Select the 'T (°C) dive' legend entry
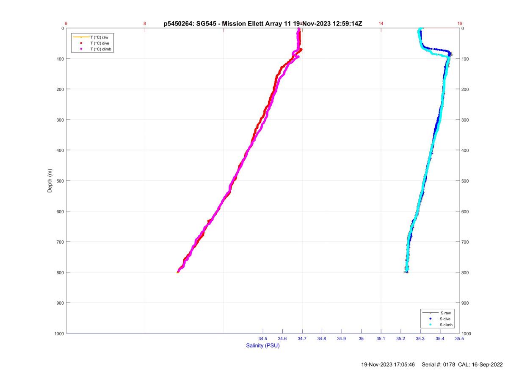This screenshot has height=375, width=508. coord(100,43)
